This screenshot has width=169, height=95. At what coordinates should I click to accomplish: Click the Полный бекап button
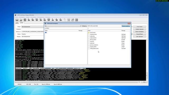140,34
